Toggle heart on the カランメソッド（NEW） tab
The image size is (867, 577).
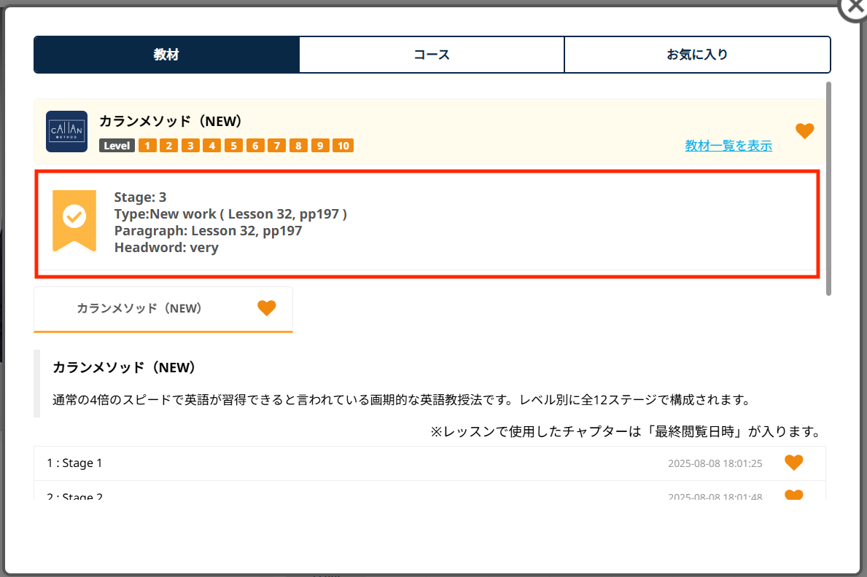tap(267, 308)
